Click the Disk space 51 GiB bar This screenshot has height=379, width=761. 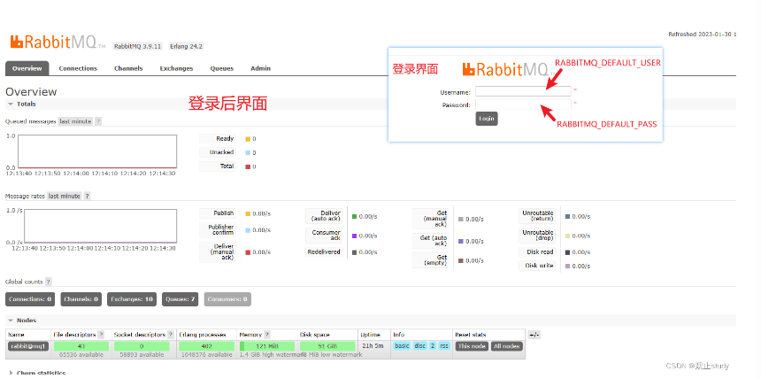point(327,346)
